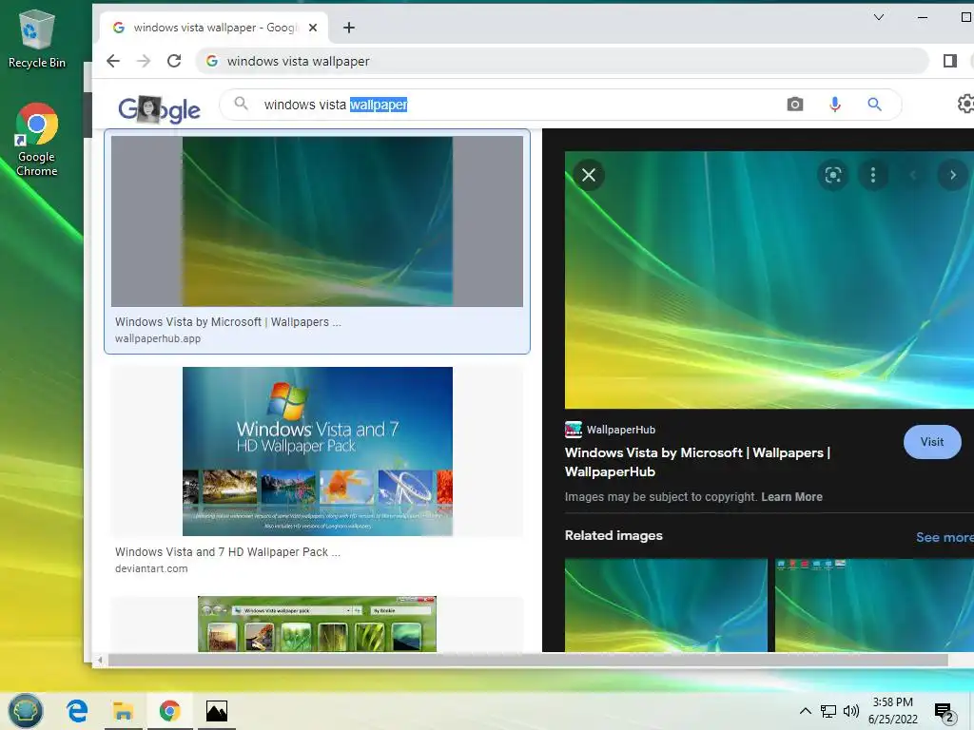Close the image preview panel
The width and height of the screenshot is (974, 730).
589,175
